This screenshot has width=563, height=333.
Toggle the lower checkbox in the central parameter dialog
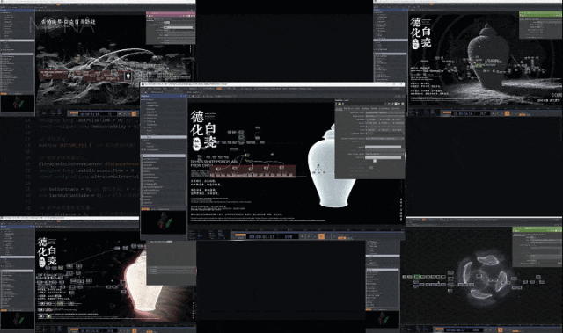371,167
